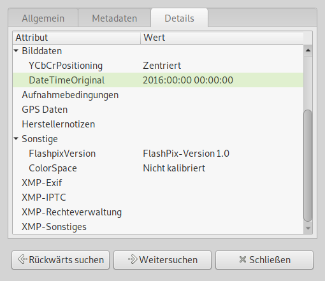Click the scrollbar down arrow

coord(308,228)
